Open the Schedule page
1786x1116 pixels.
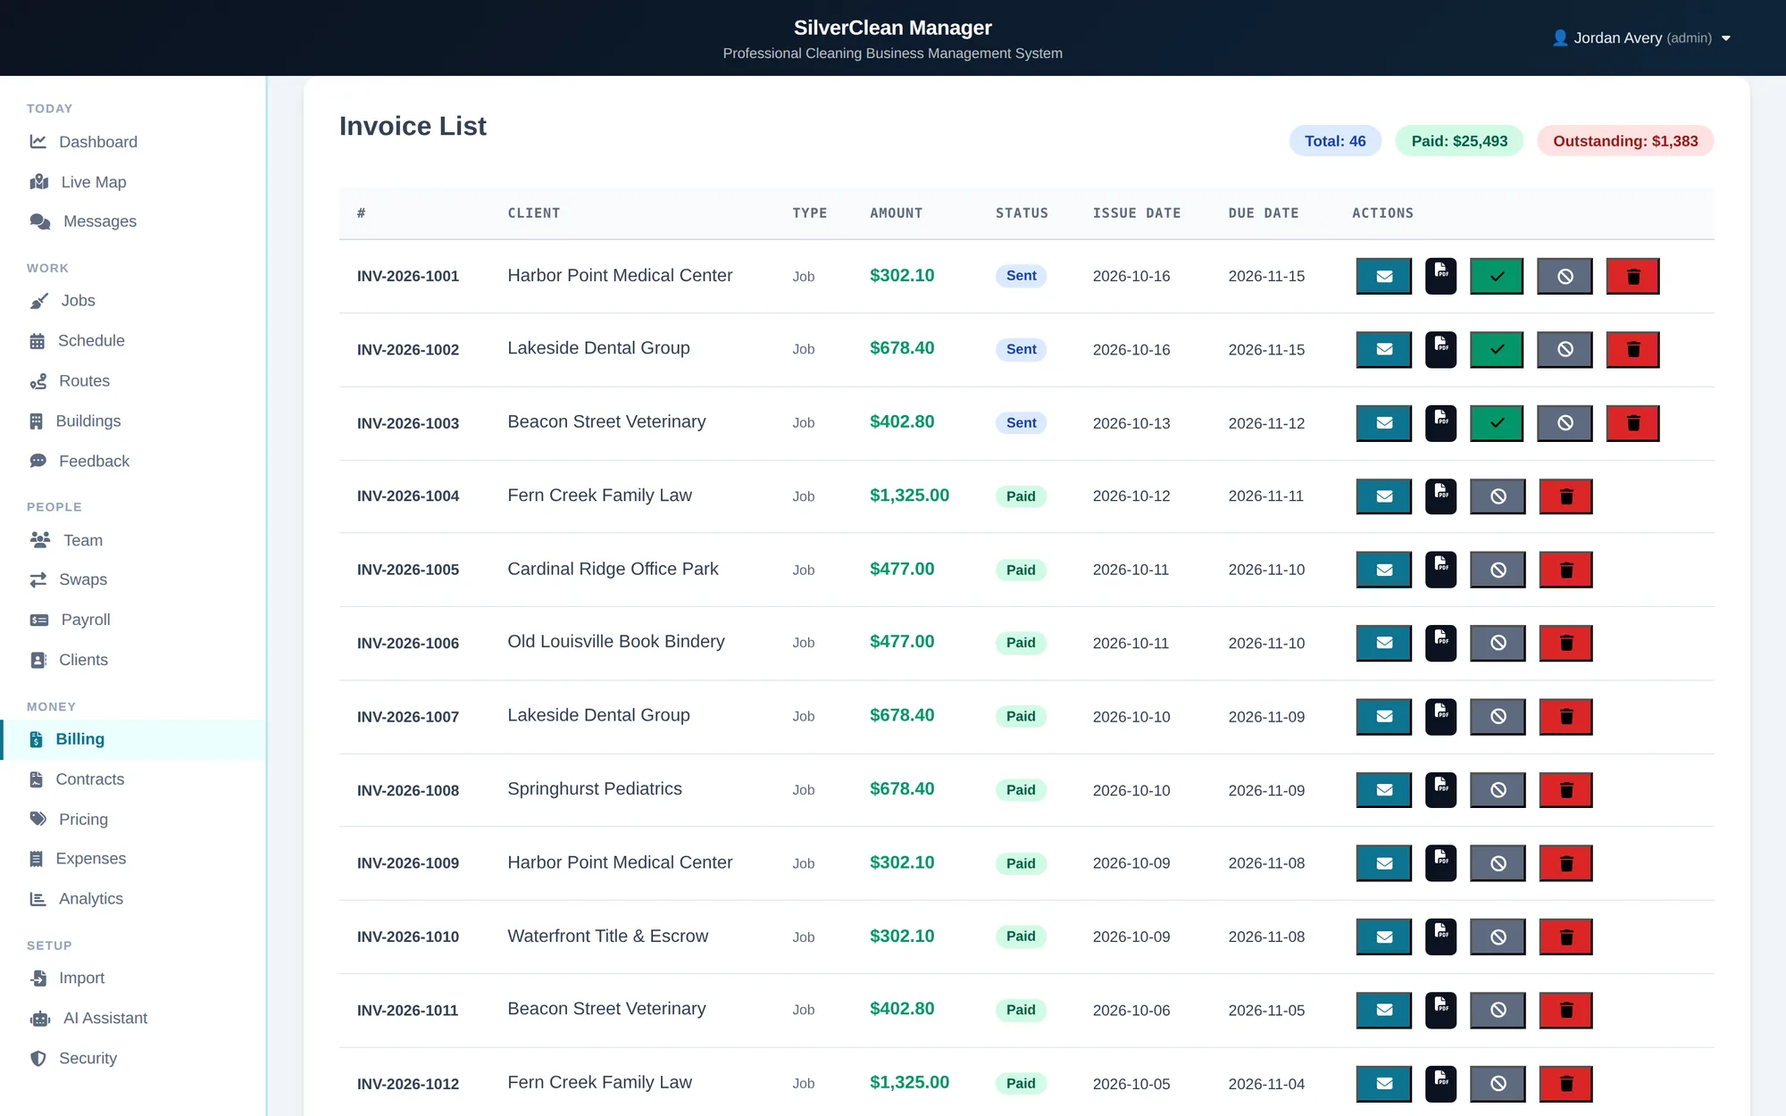point(134,341)
